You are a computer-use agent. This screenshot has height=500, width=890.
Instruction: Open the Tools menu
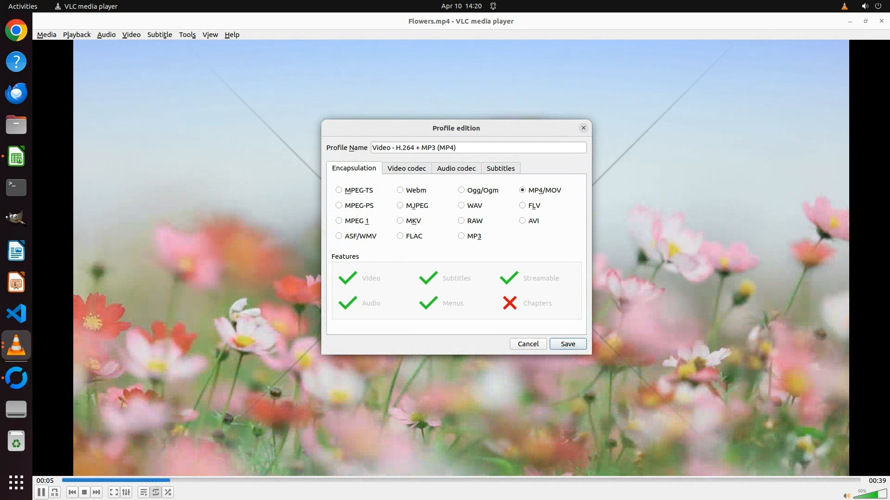pyautogui.click(x=187, y=35)
